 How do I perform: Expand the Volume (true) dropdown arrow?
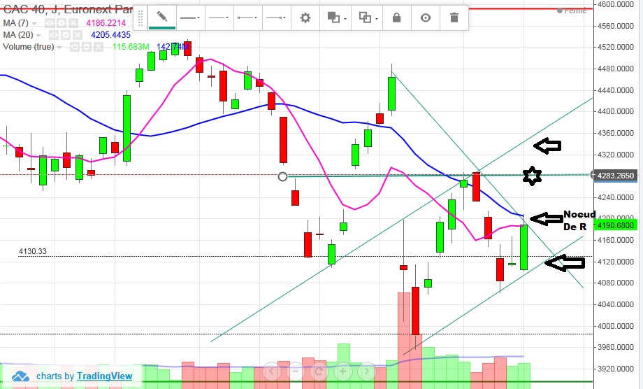tap(59, 48)
